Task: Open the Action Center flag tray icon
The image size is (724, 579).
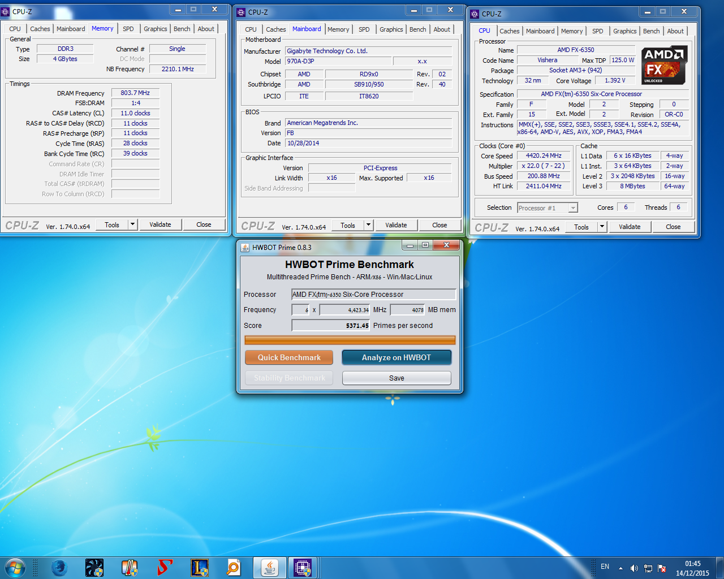Action: point(662,568)
